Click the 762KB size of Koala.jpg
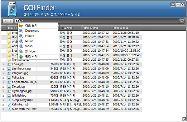The width and height of the screenshot is (187, 122). (x=54, y=64)
